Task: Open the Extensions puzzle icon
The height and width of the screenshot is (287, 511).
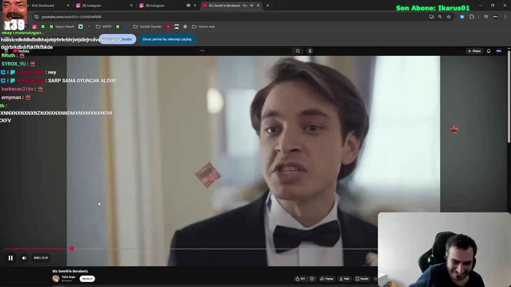Action: click(471, 17)
